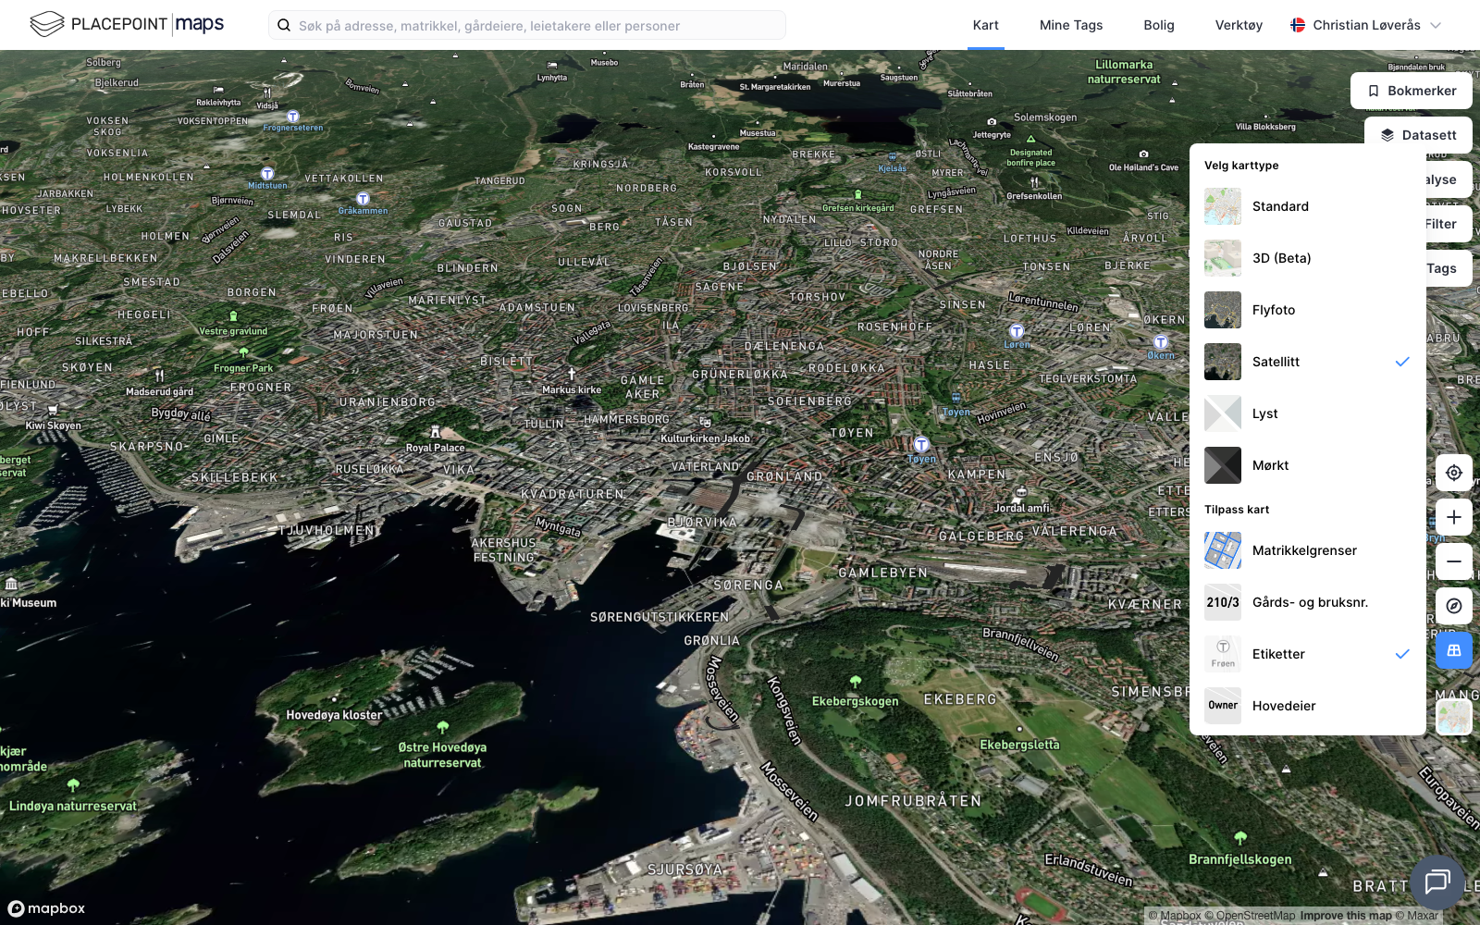Toggle Etiketter labels overlay
The width and height of the screenshot is (1480, 925).
(x=1308, y=654)
